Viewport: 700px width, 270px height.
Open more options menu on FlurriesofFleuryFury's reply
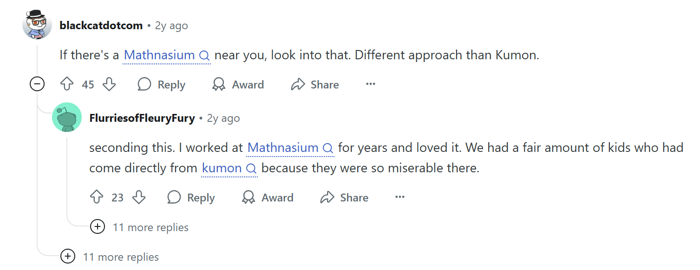(400, 197)
